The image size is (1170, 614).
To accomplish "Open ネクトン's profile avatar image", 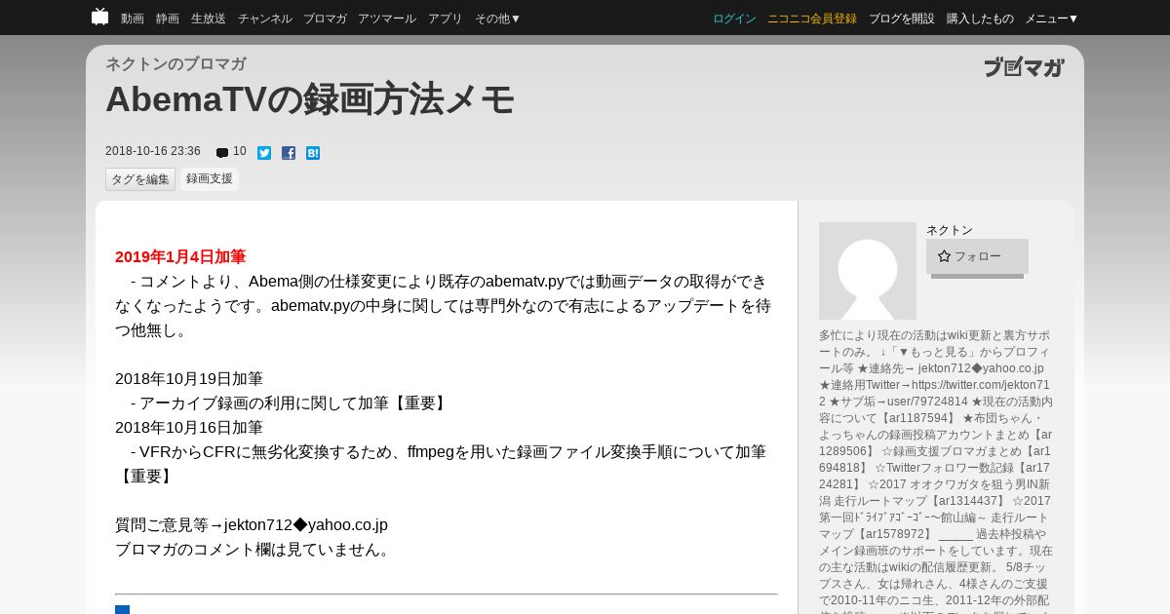I will (x=868, y=271).
